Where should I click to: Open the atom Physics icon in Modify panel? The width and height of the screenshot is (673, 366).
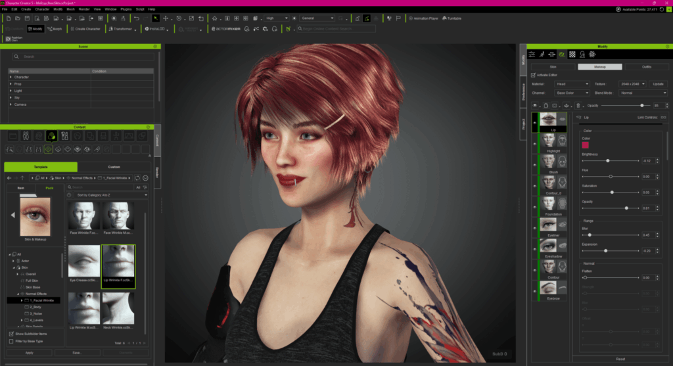point(592,55)
